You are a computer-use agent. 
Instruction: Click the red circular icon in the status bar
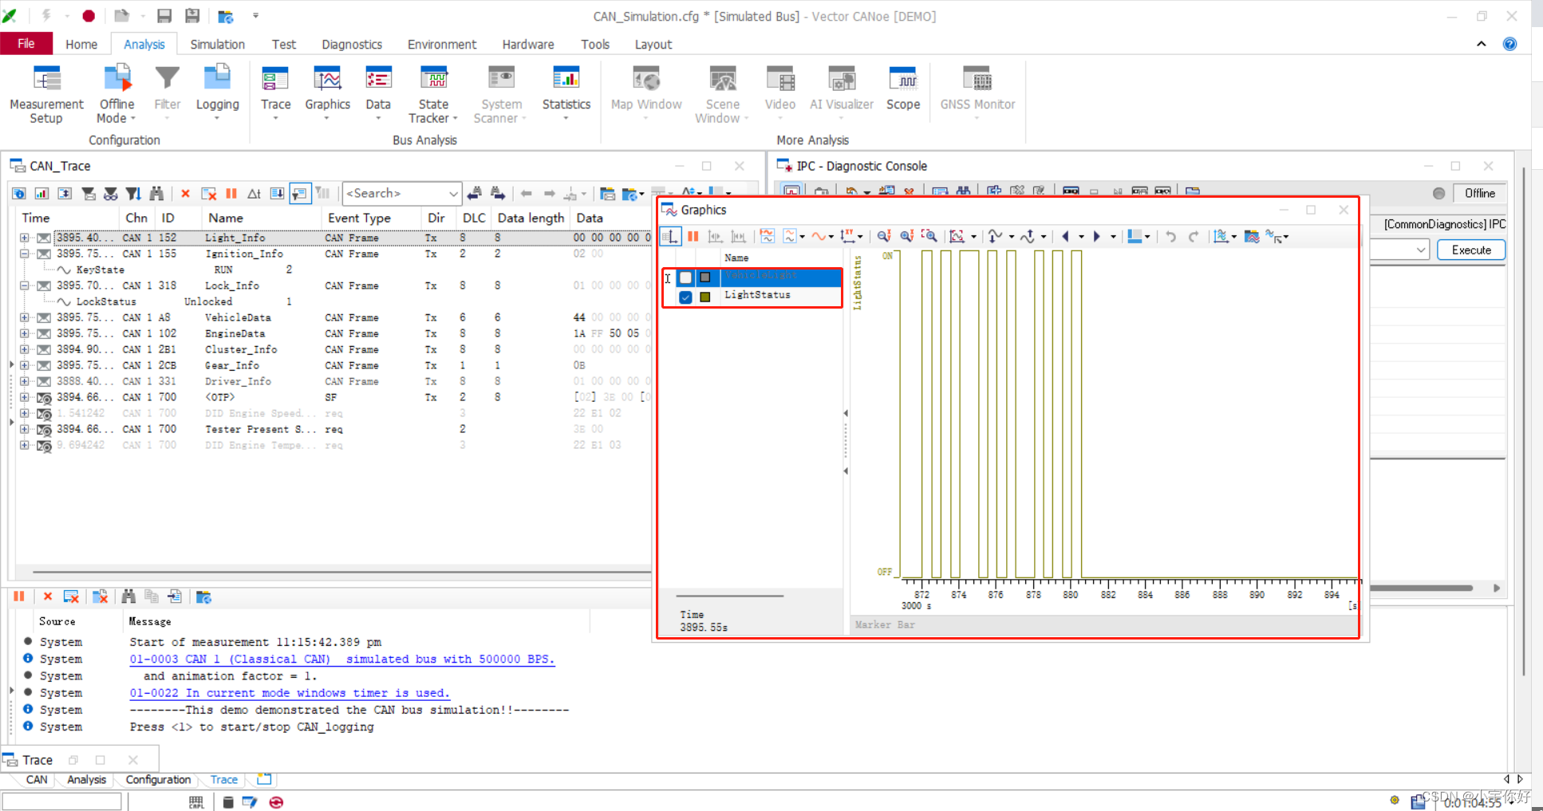tap(276, 802)
